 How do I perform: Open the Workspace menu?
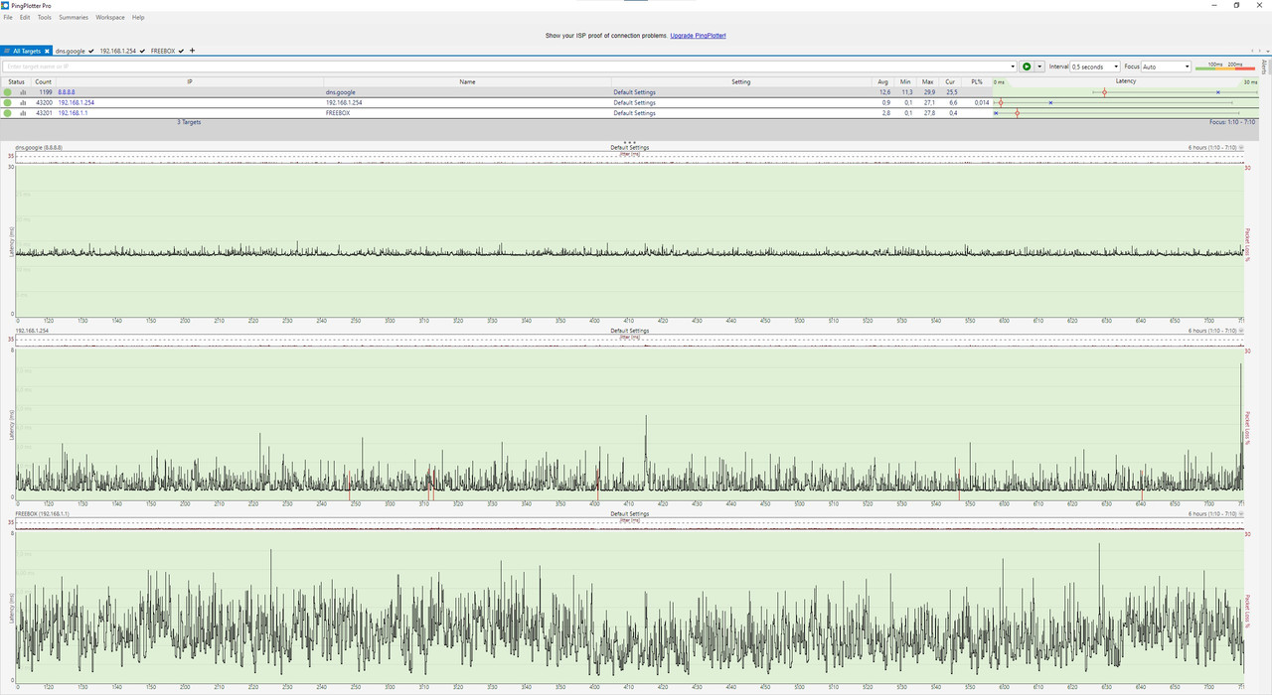tap(110, 18)
